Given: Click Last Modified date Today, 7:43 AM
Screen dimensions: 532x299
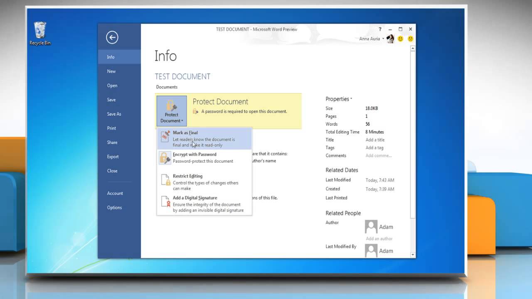Looking at the screenshot, I should click(x=380, y=180).
